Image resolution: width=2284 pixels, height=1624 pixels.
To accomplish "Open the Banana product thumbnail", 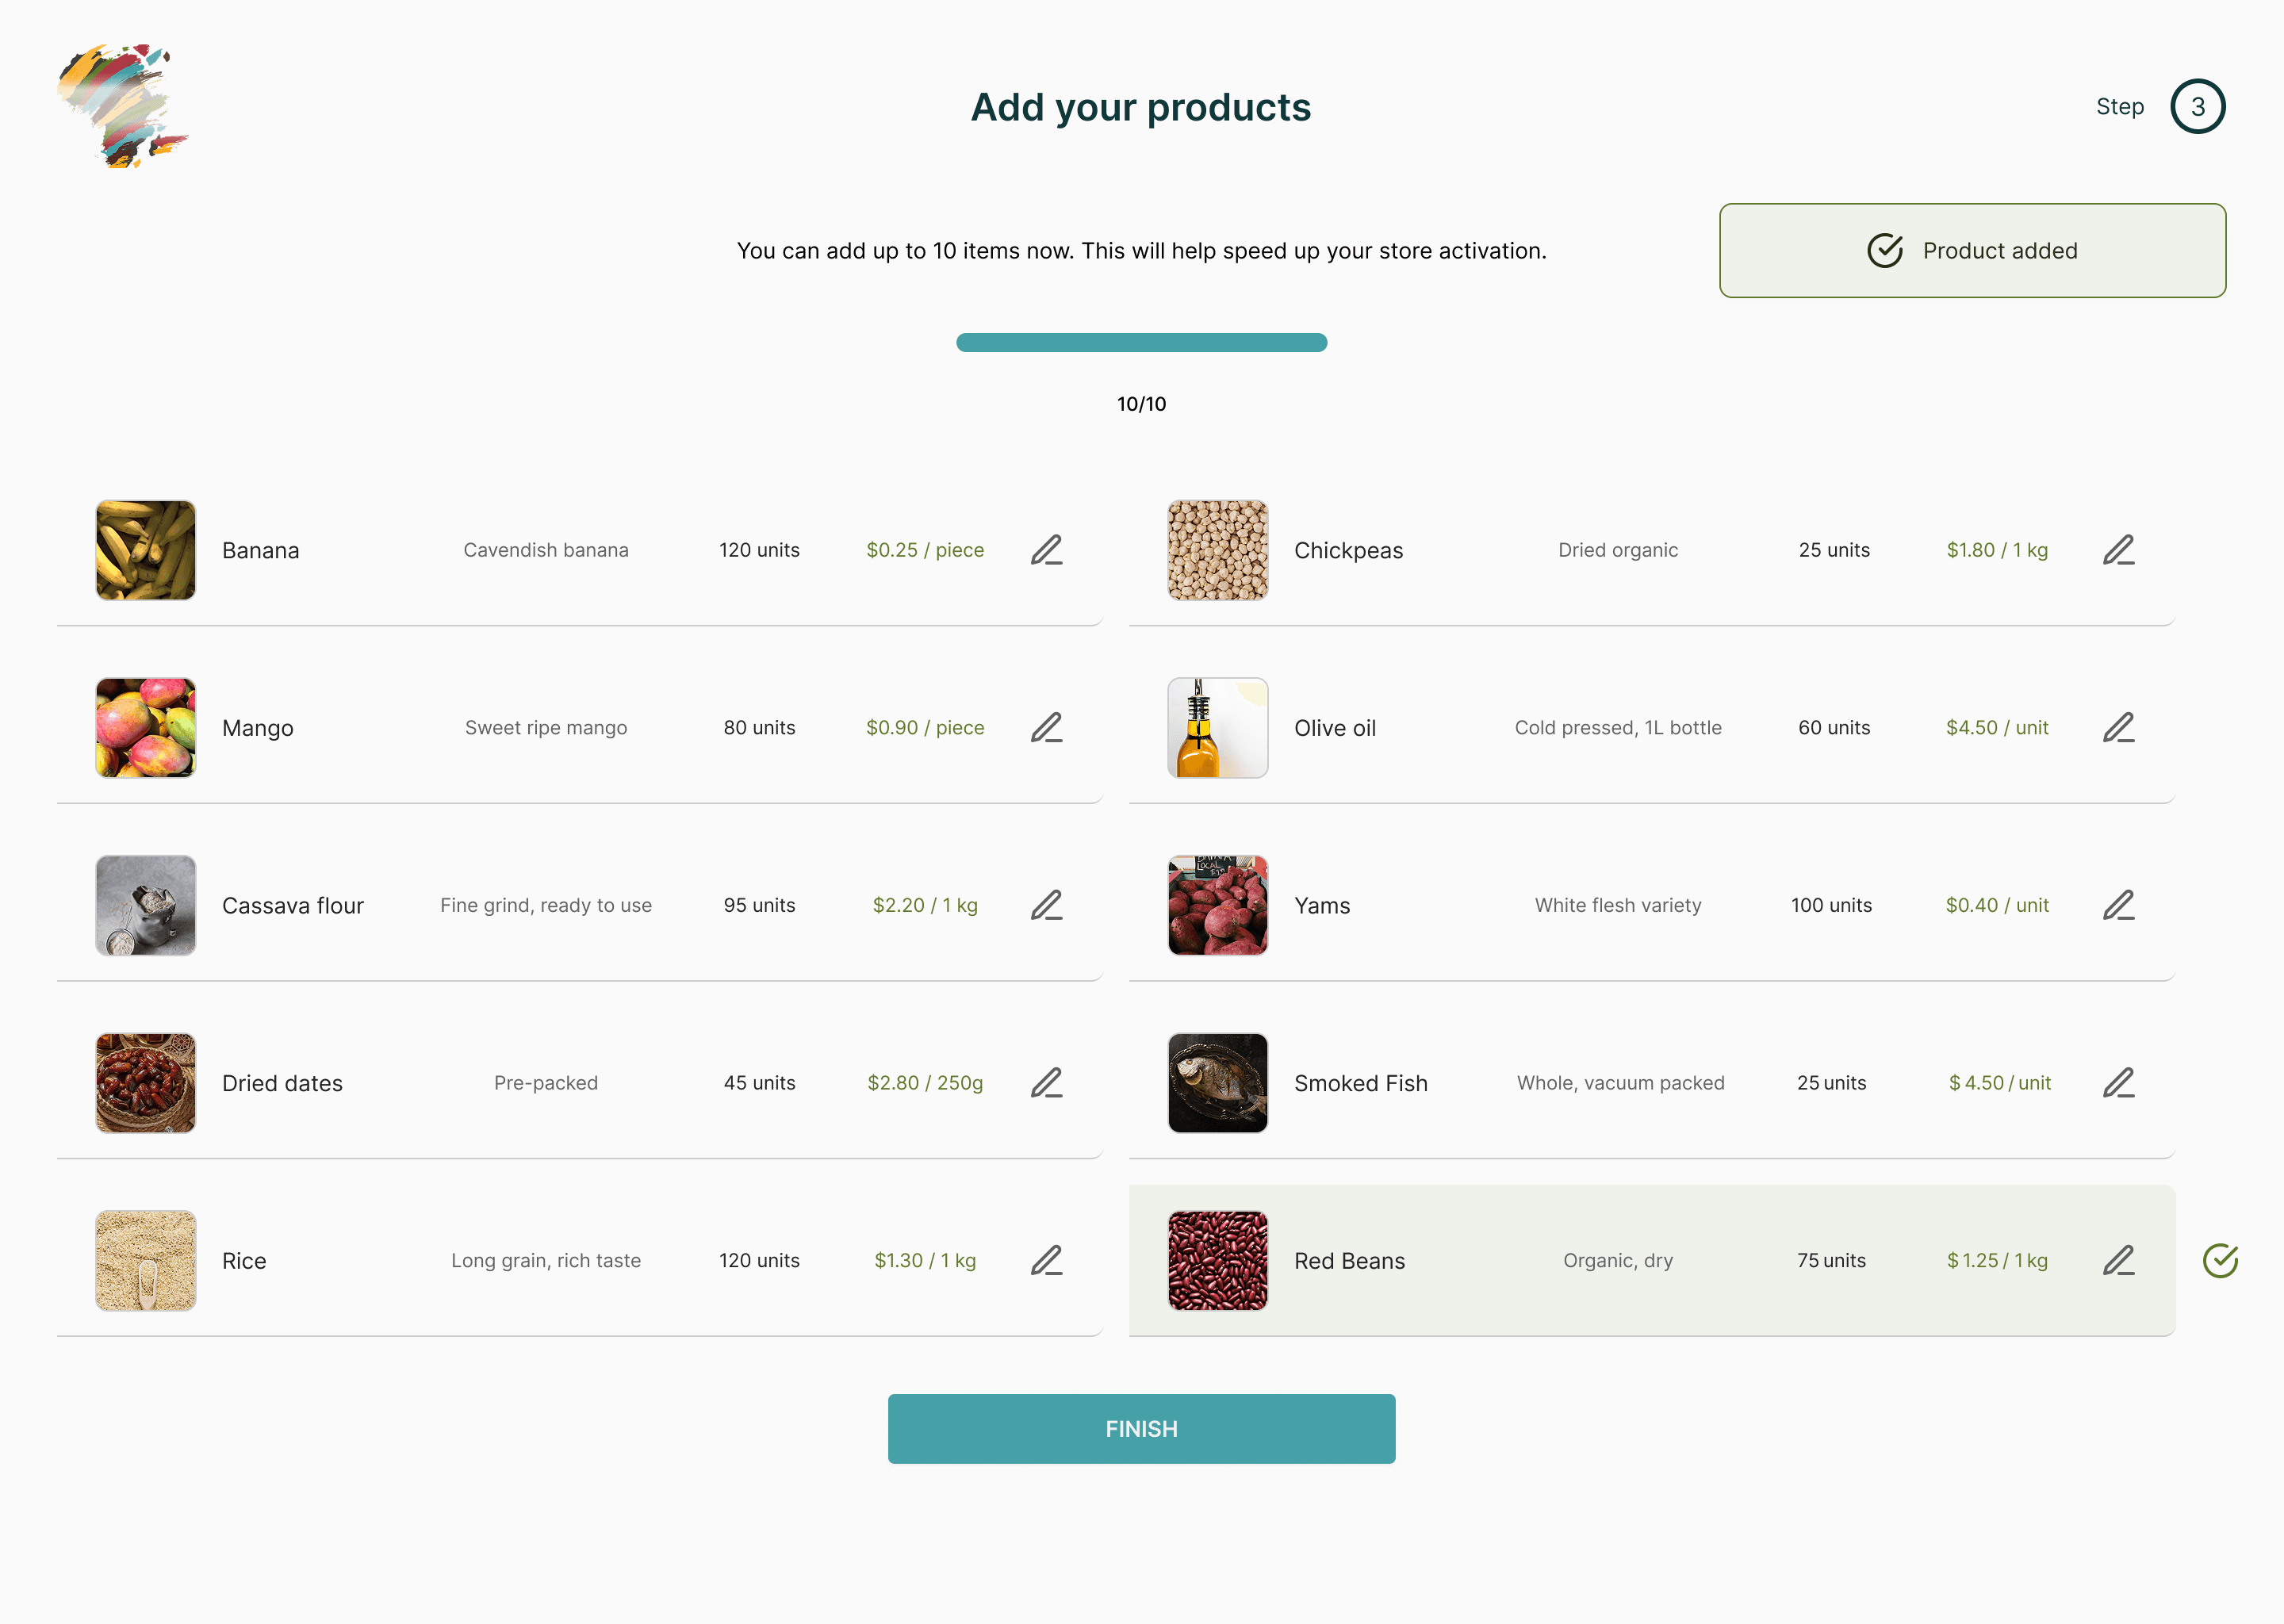I will (x=146, y=550).
